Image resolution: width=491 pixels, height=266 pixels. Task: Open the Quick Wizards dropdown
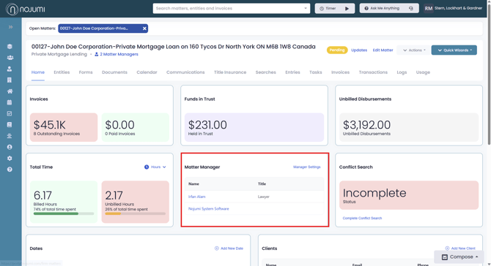tap(454, 50)
